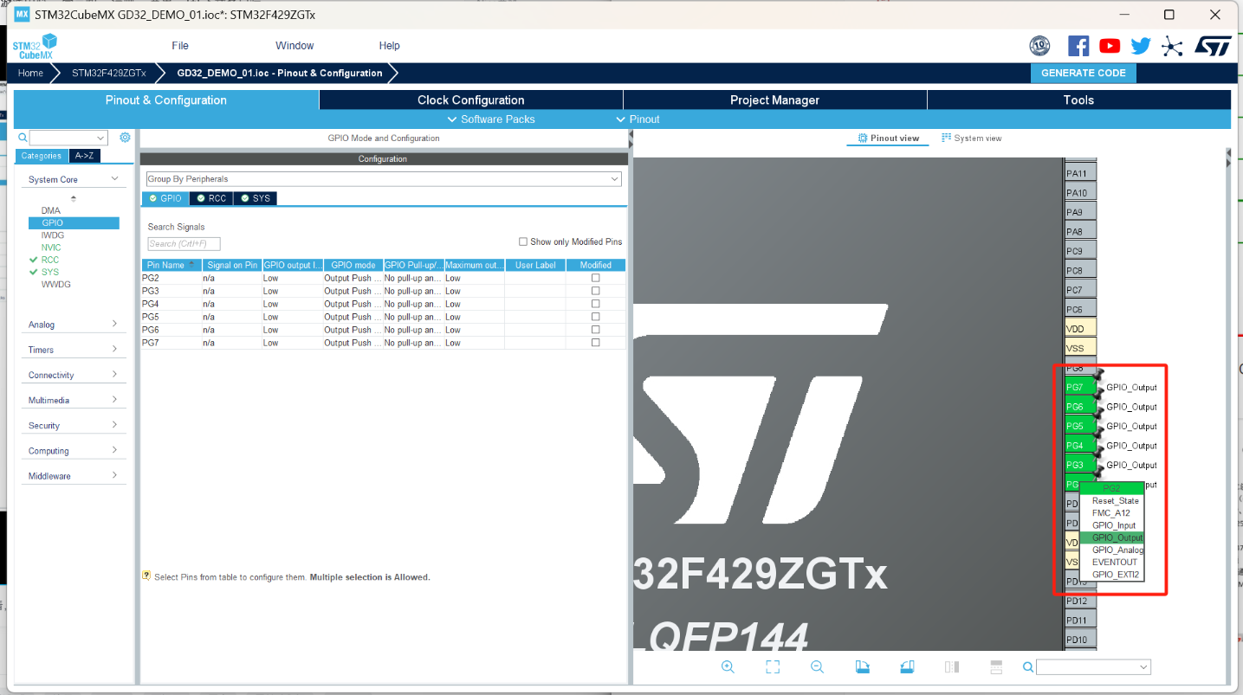Click the STM32F429ZGTx breadcrumb

[108, 73]
